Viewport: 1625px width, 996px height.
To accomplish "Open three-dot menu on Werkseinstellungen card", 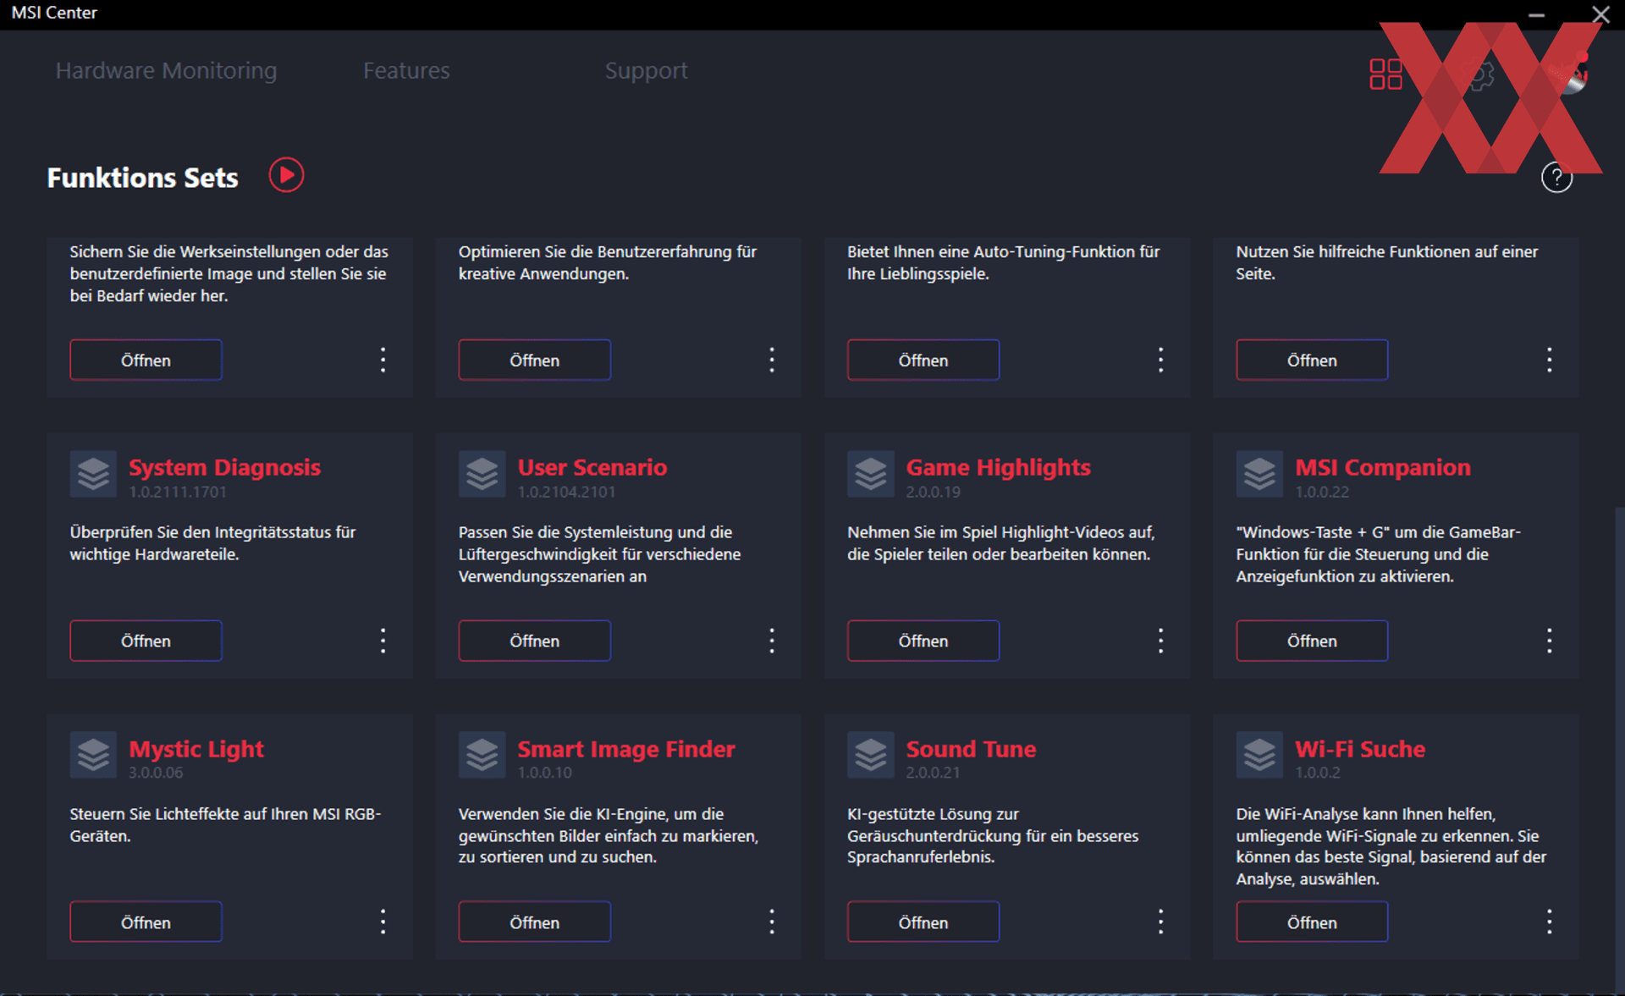I will [383, 360].
